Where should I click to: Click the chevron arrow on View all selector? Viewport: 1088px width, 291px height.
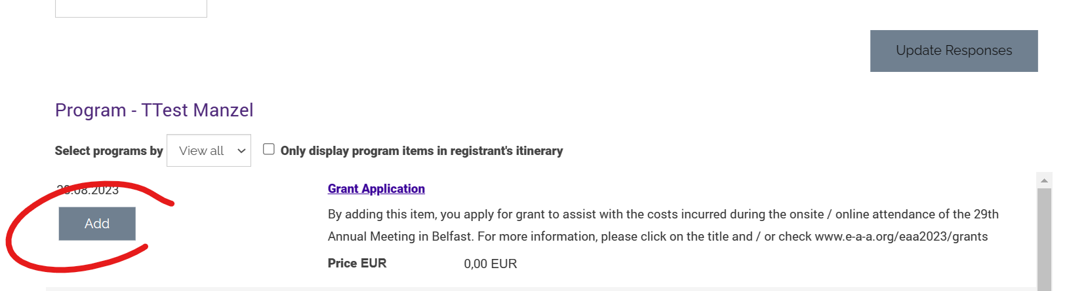(x=241, y=151)
